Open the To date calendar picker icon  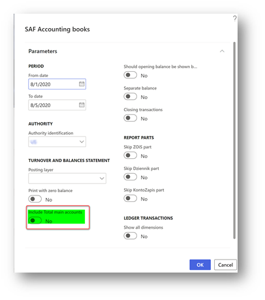[x=82, y=105]
